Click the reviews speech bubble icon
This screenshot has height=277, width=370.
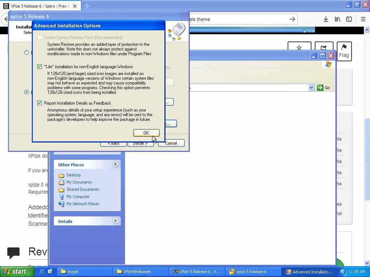coord(13,253)
